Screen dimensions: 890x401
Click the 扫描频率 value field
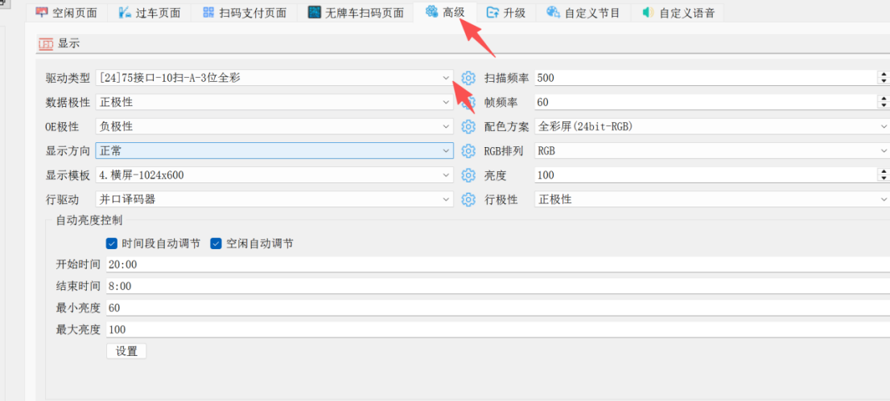coord(706,78)
